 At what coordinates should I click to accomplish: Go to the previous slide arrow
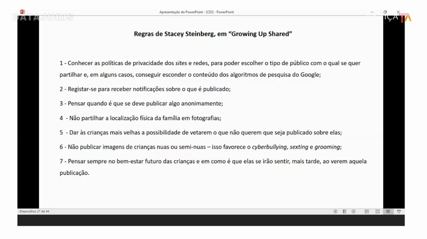click(x=335, y=212)
